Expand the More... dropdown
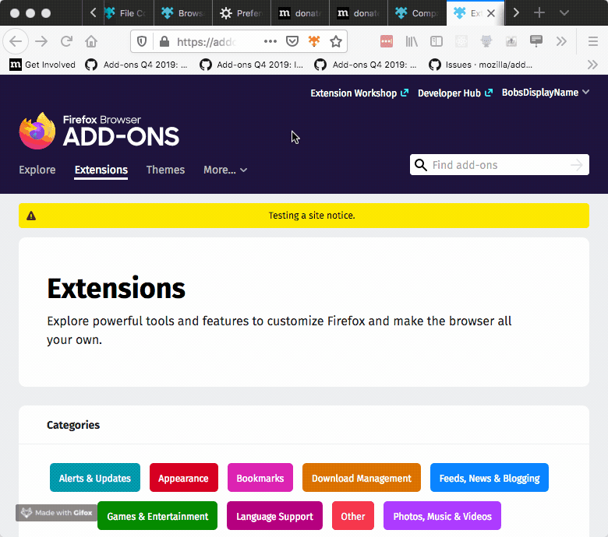608x537 pixels. click(225, 170)
